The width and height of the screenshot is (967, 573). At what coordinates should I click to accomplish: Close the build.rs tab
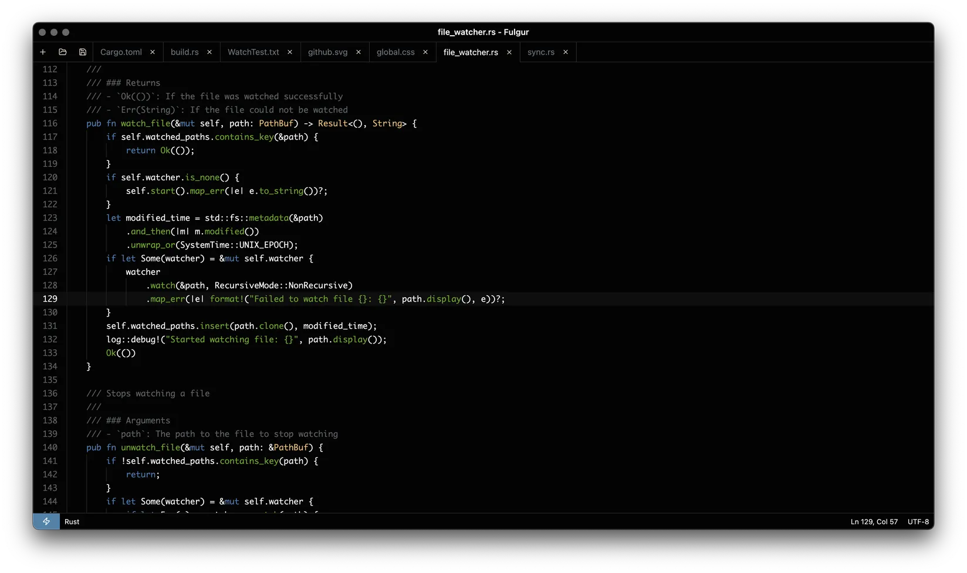coord(209,52)
